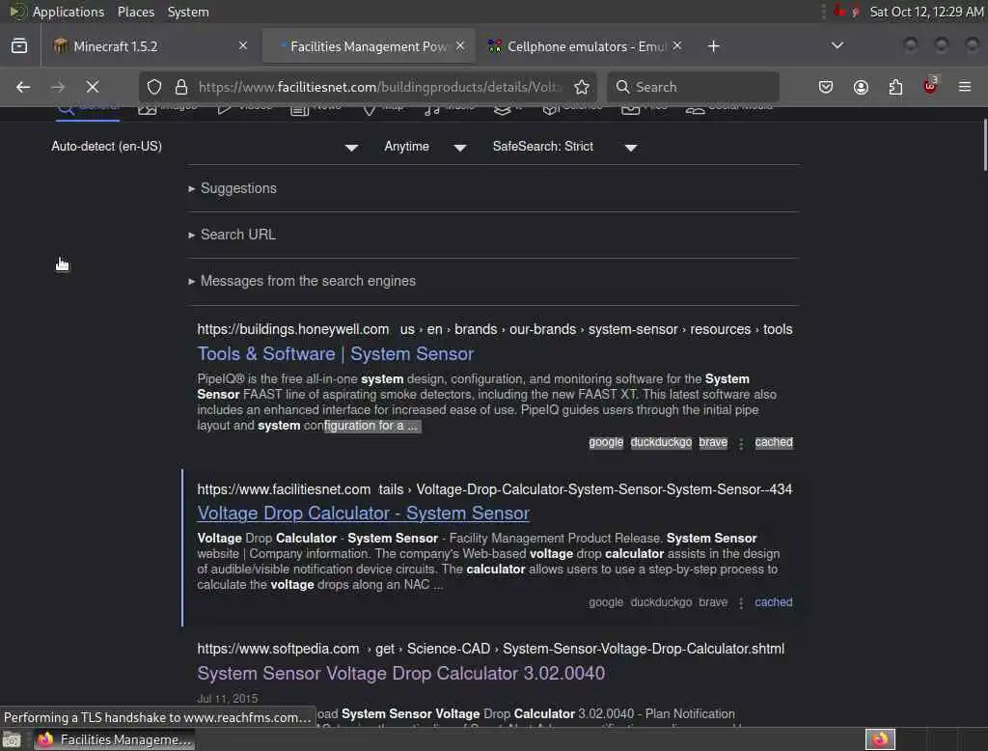
Task: Click the www.facilitiesnet.com result URL
Action: click(284, 489)
